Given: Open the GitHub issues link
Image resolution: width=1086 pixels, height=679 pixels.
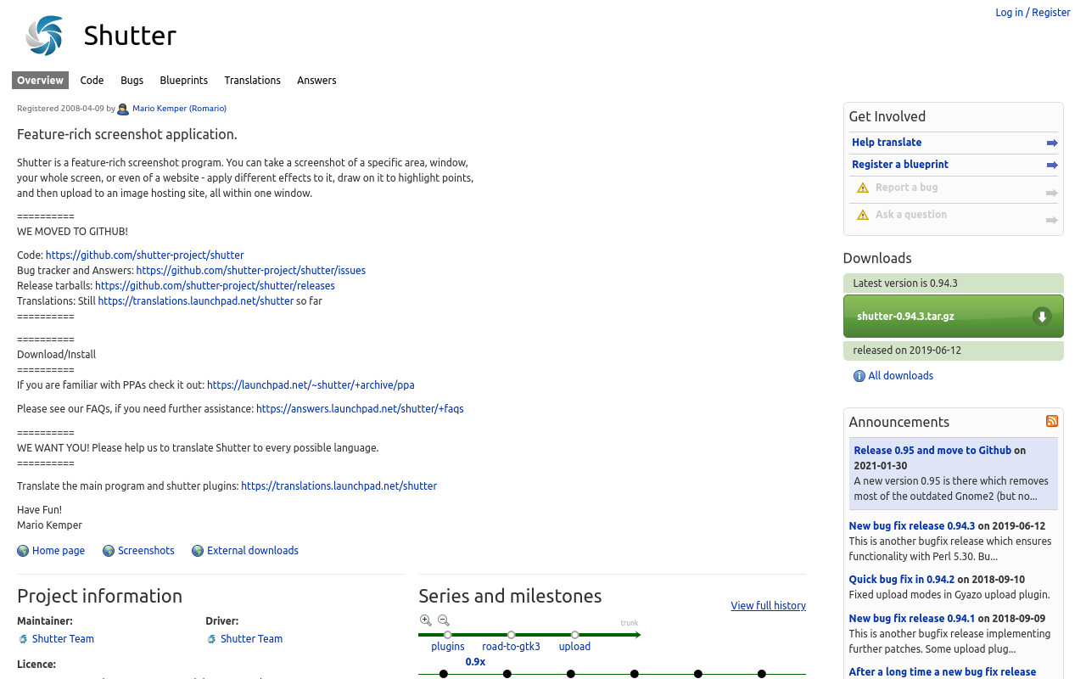Looking at the screenshot, I should [x=251, y=270].
